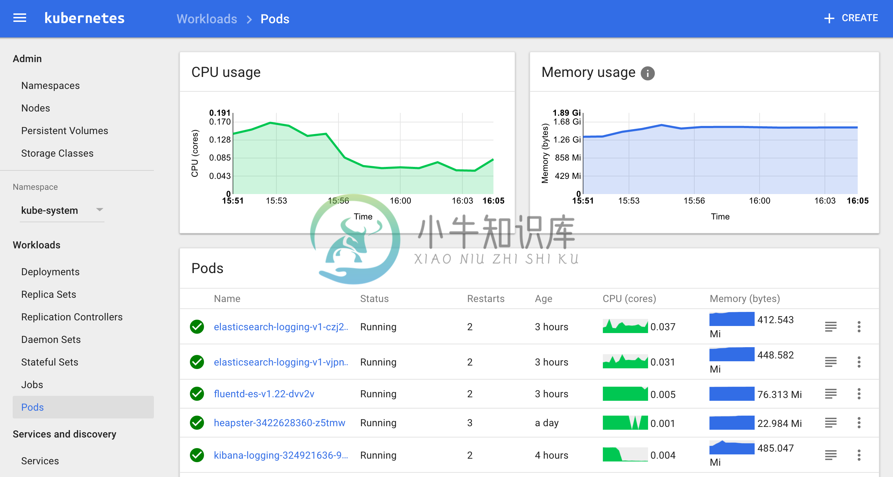Click the Admin sidebar heading
The image size is (893, 477).
tap(27, 59)
